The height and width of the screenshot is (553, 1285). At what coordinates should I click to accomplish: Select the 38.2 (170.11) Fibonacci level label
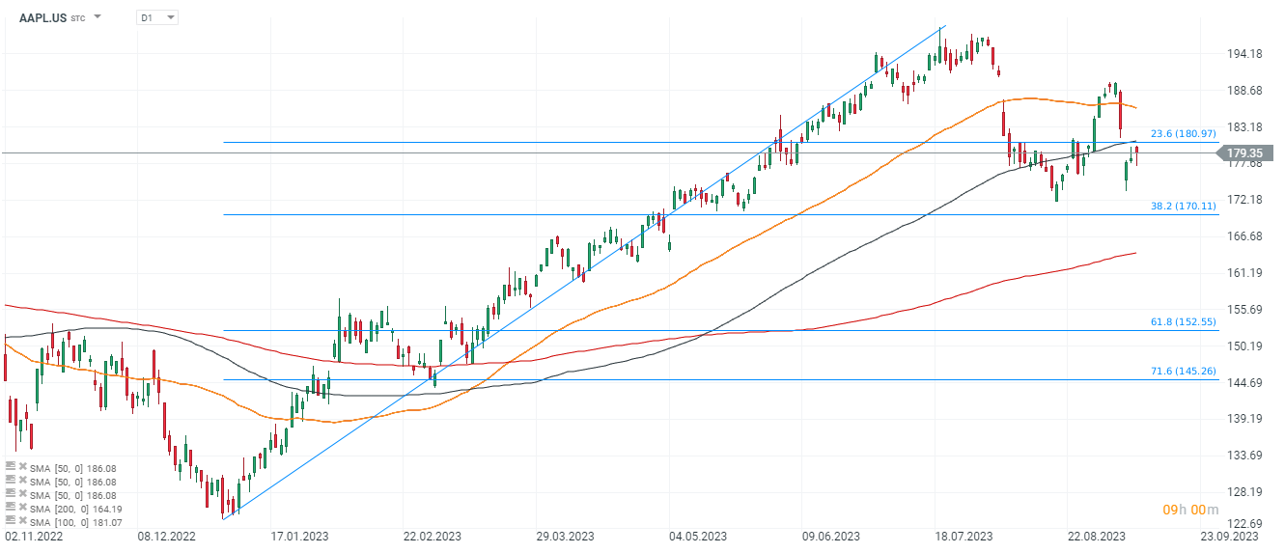coord(1183,206)
